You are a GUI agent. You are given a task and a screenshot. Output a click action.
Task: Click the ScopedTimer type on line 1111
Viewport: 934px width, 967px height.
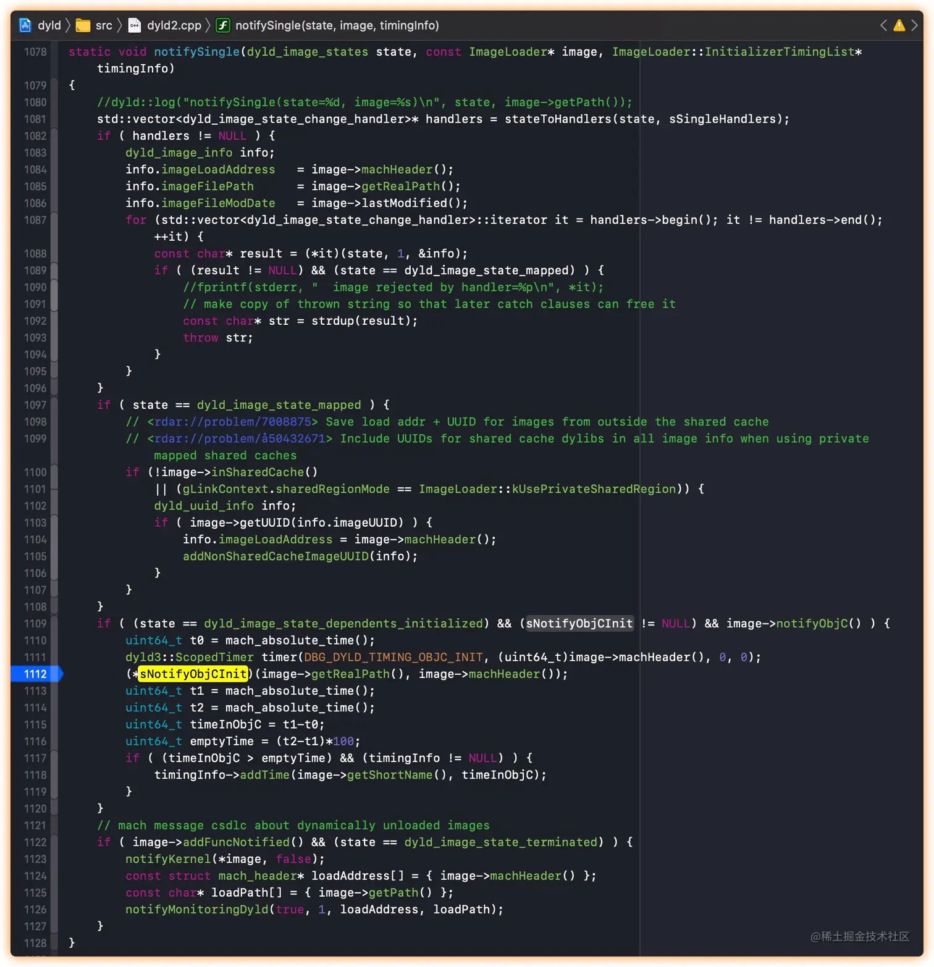click(x=214, y=657)
